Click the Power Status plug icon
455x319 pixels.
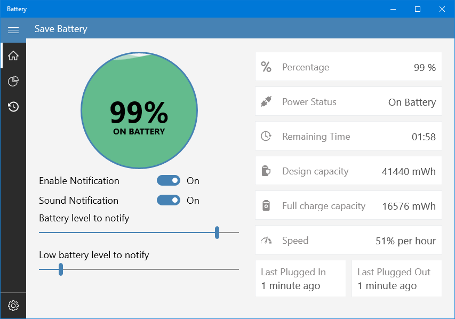pos(266,101)
